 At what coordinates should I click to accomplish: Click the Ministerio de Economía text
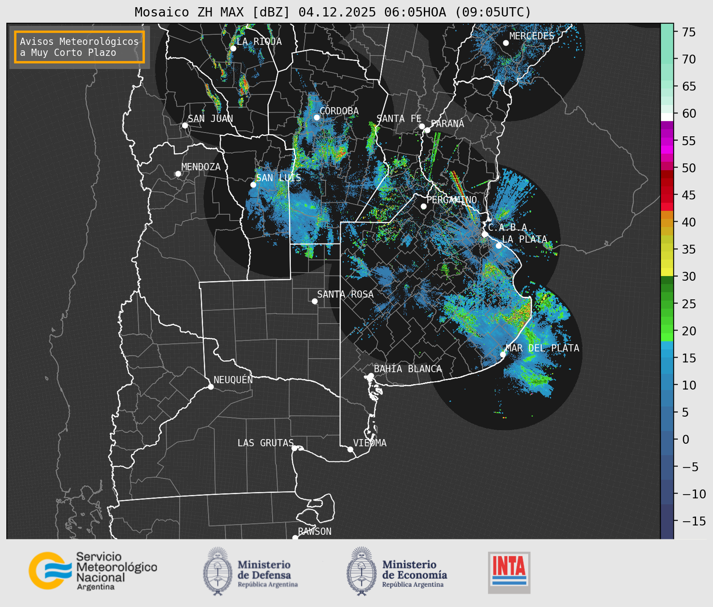[415, 574]
